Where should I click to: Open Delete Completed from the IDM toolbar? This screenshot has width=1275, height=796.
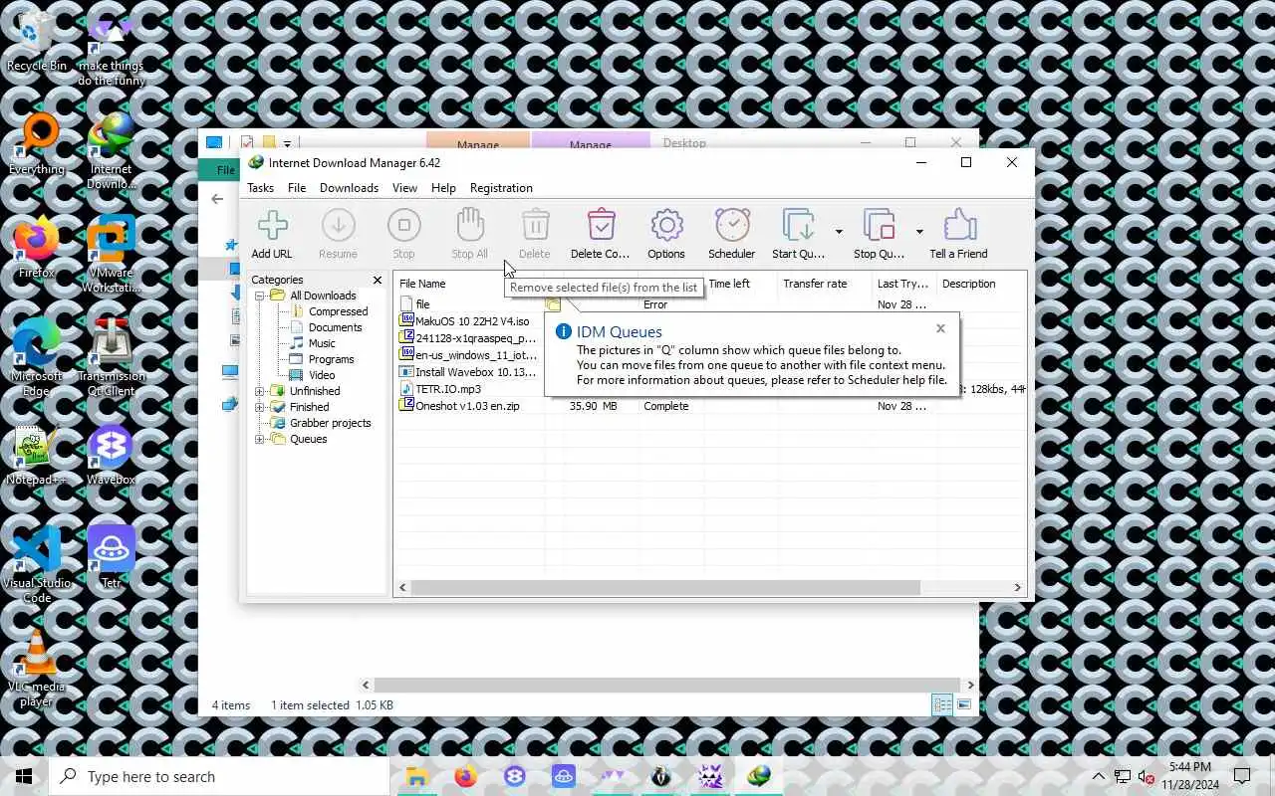[600, 235]
